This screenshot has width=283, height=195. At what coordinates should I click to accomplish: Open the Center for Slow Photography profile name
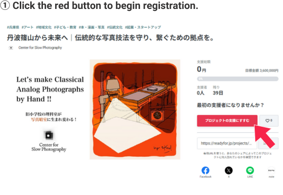point(40,48)
